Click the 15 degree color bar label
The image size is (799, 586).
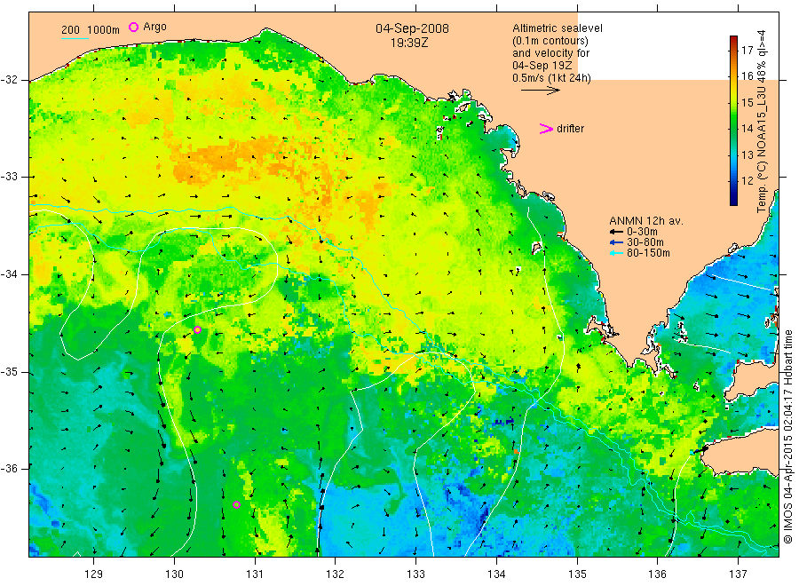point(747,102)
